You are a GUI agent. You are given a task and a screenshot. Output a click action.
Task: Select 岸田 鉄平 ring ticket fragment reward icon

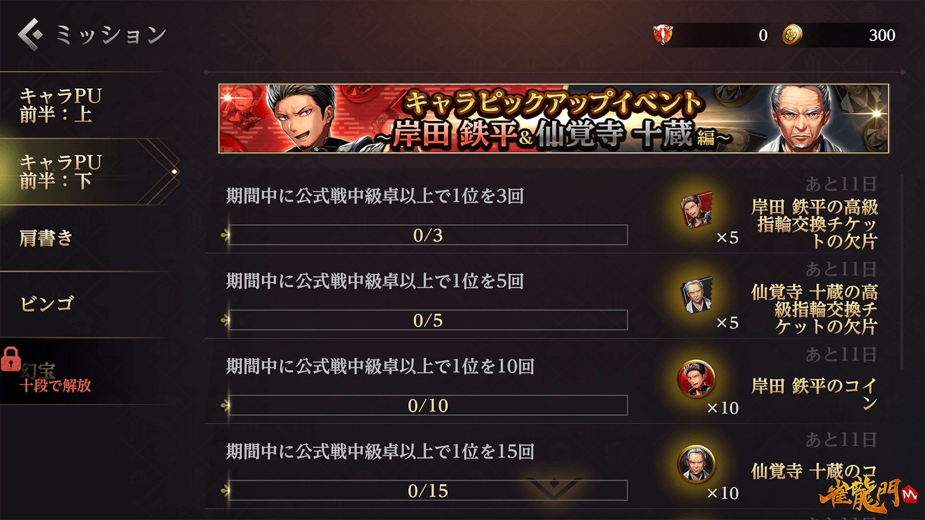click(x=696, y=210)
